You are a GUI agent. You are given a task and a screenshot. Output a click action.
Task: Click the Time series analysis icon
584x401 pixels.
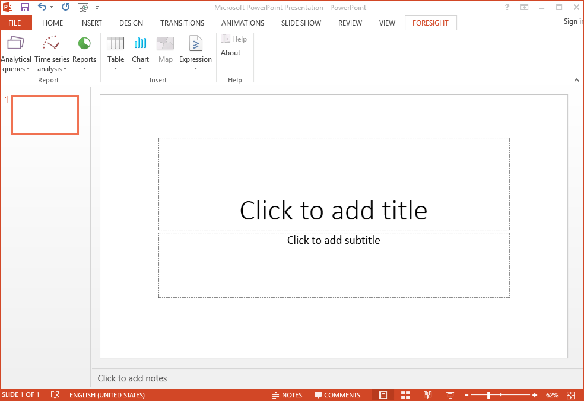[52, 44]
